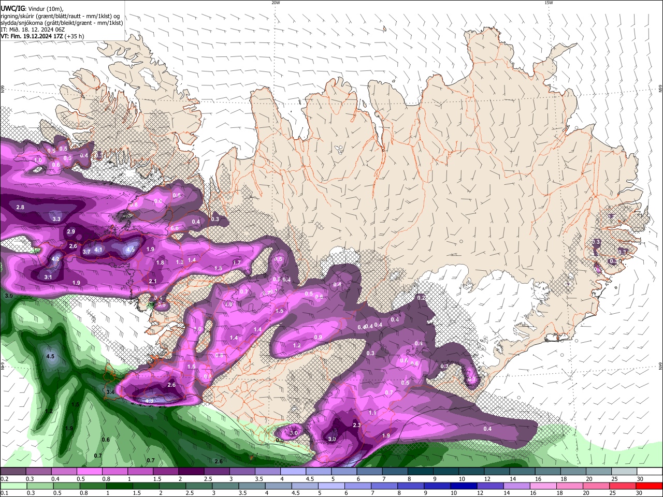Screen dimensions: 663x497
Task: Click the '4.5' rain value in the green area
Action: [50, 357]
